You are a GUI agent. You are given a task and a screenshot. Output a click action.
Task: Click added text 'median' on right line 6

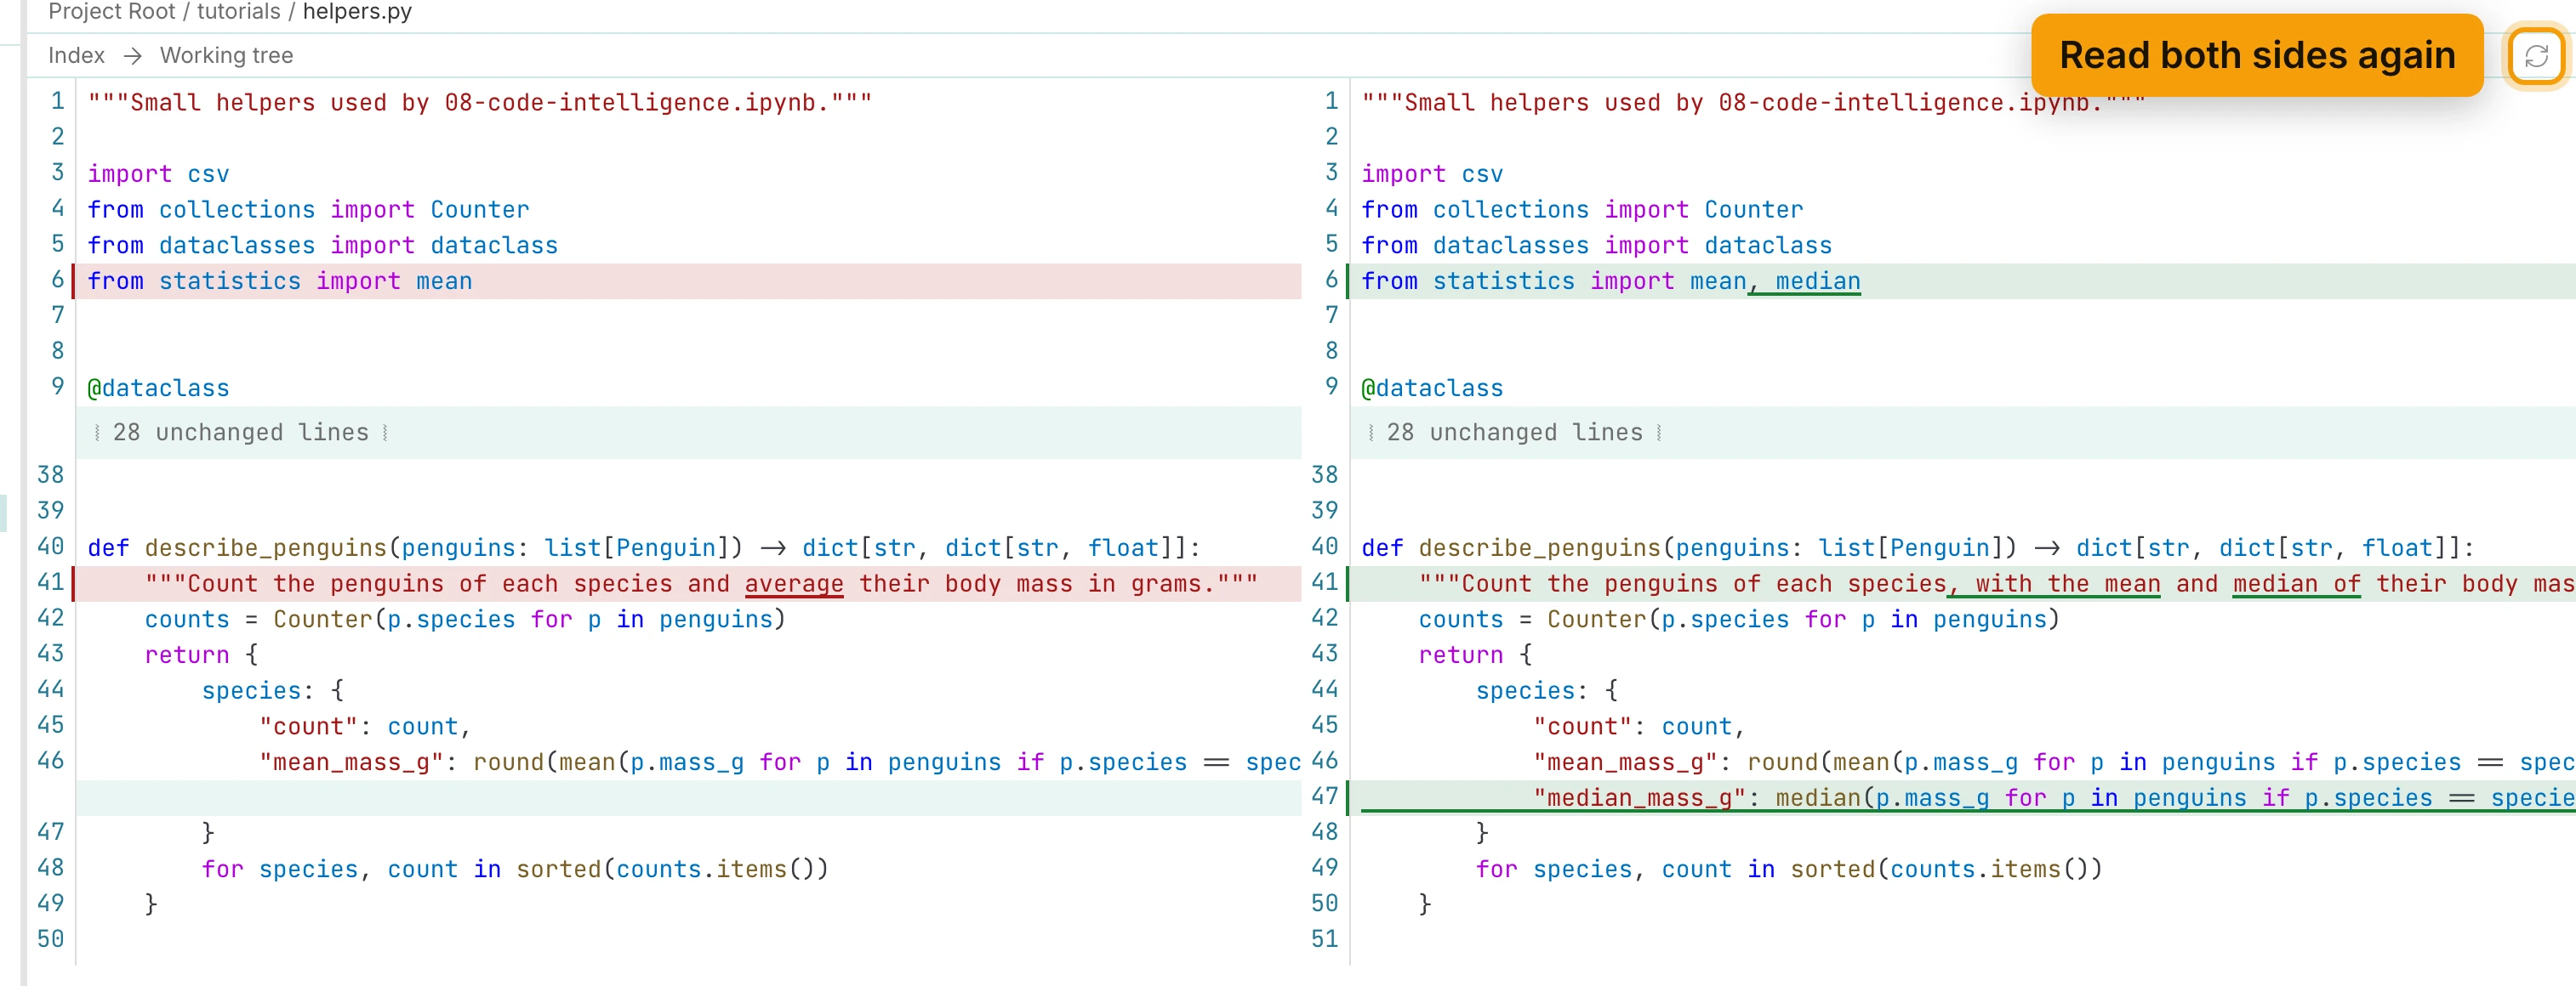tap(1817, 281)
